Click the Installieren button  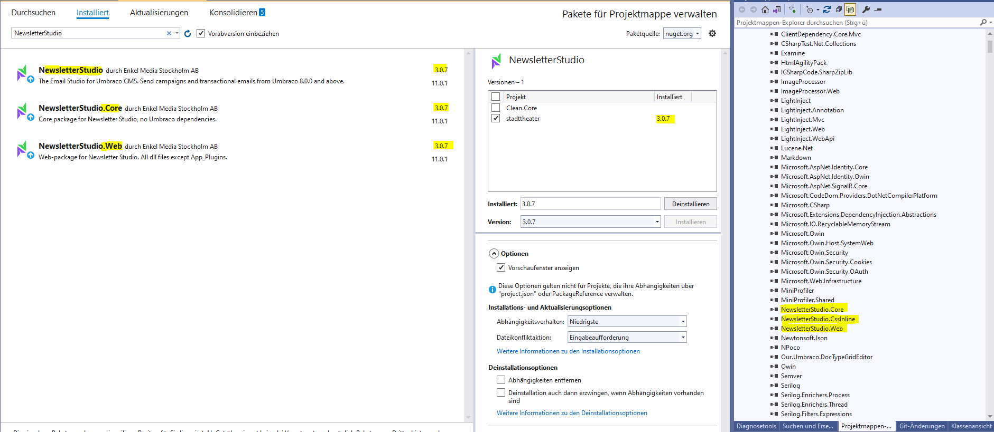tap(691, 222)
